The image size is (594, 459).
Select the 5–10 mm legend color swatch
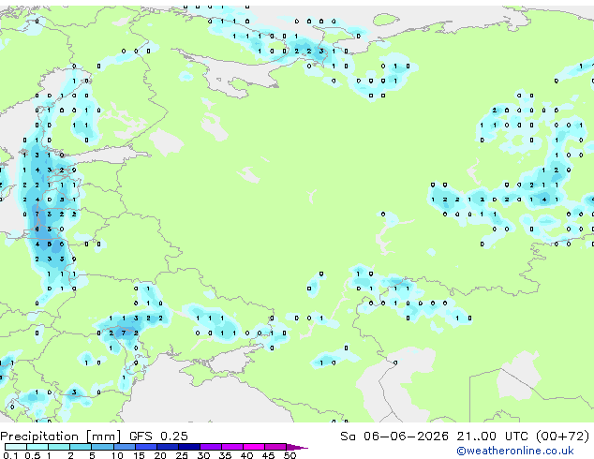pyautogui.click(x=102, y=447)
